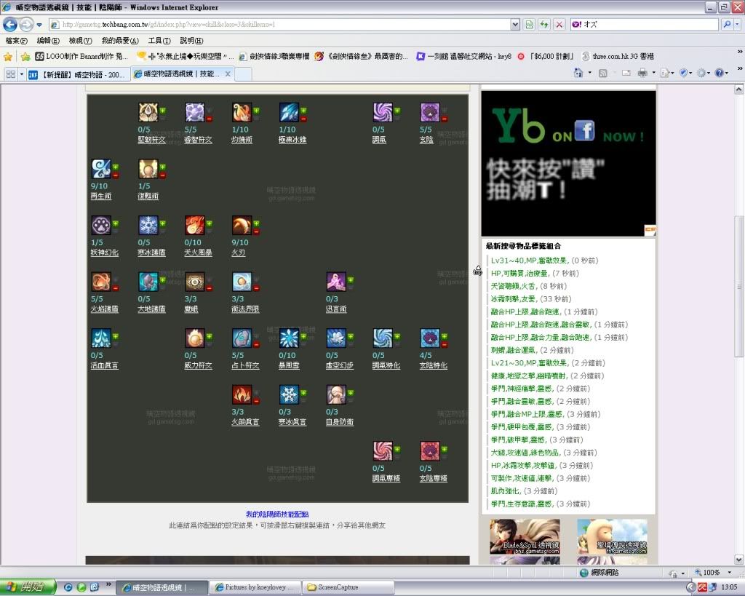Click the 寒冰護盾 snowflake skill icon
Viewport: 745px width, 596px height.
(148, 225)
